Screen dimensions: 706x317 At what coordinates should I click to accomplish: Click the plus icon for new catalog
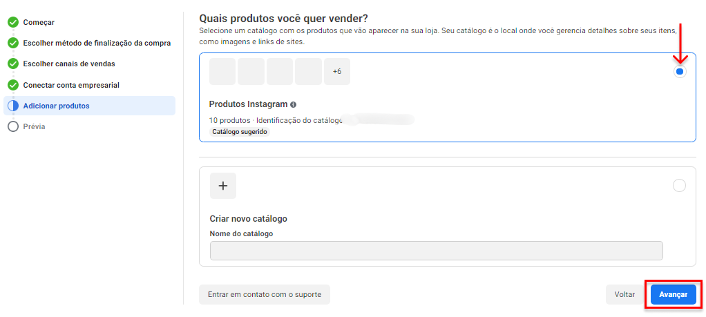click(223, 186)
